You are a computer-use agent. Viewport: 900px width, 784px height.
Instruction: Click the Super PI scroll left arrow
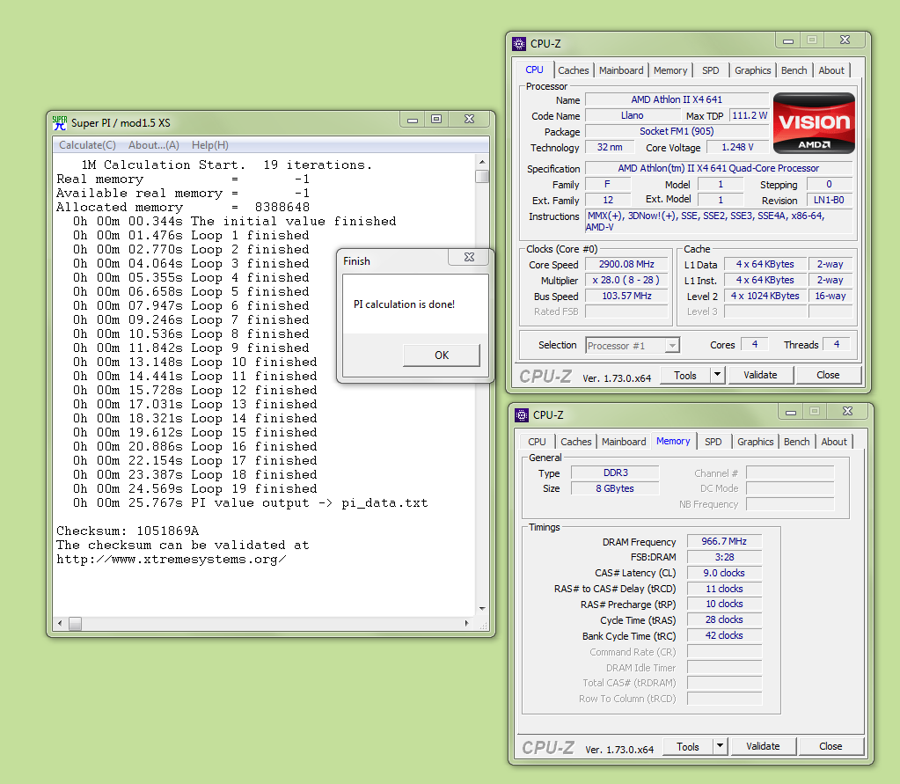pyautogui.click(x=60, y=623)
